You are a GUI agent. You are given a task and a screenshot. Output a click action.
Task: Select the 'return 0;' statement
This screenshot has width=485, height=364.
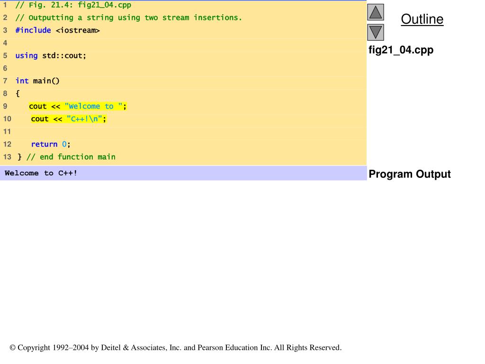pyautogui.click(x=51, y=144)
